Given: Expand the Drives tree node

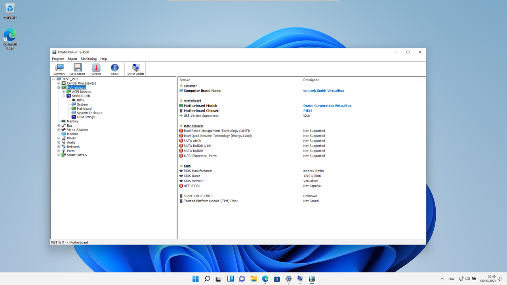Looking at the screenshot, I should (59, 138).
